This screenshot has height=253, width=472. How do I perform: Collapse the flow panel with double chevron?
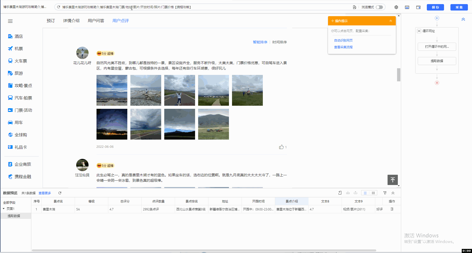coord(463,19)
